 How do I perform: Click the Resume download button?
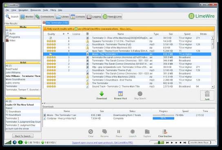click(x=104, y=133)
